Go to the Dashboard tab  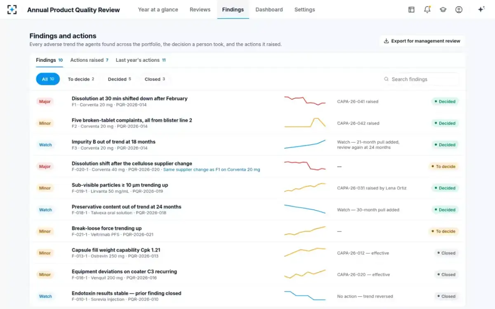pyautogui.click(x=269, y=9)
